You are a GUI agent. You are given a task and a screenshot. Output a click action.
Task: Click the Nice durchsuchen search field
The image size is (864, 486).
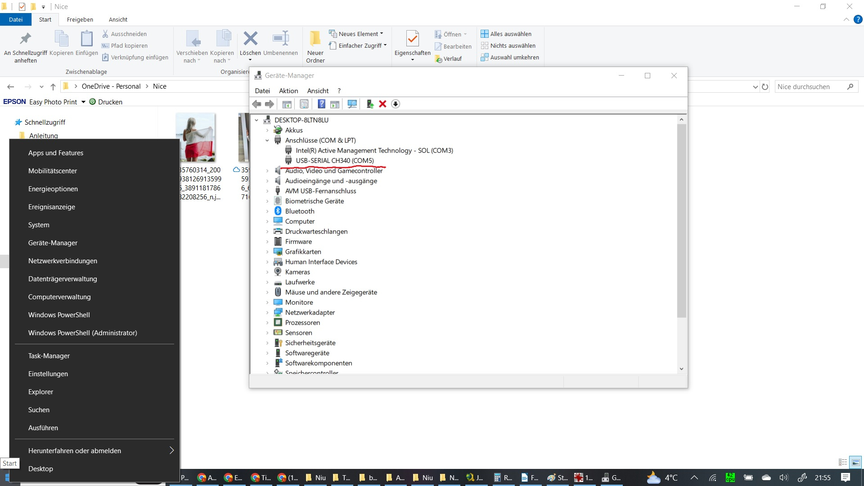point(810,86)
